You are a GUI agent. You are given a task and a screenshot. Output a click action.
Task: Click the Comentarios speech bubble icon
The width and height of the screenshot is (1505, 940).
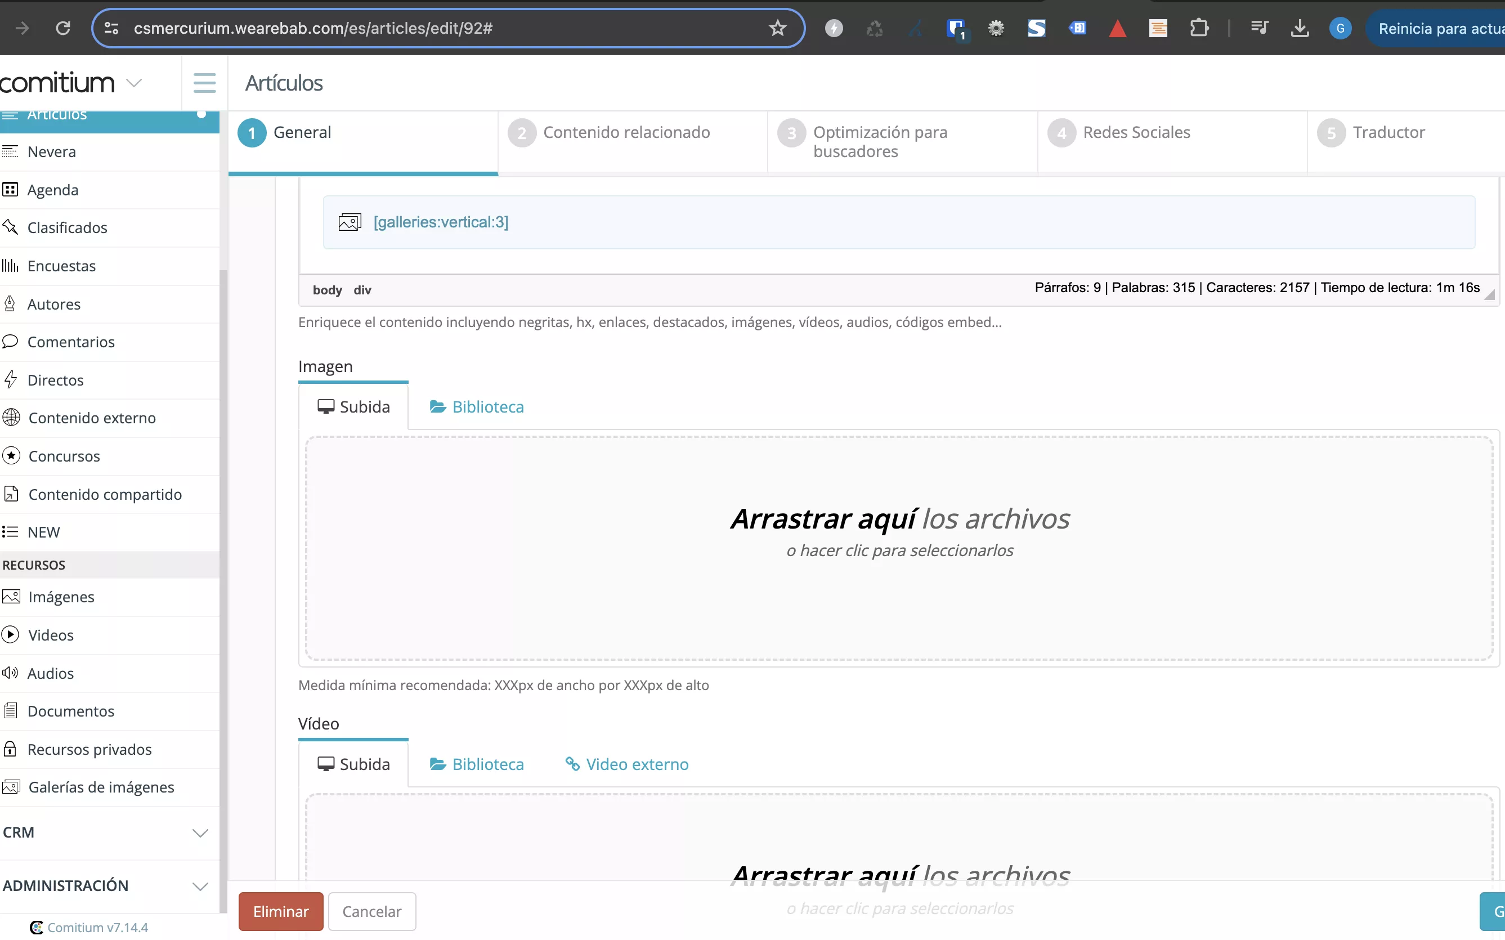(x=10, y=341)
